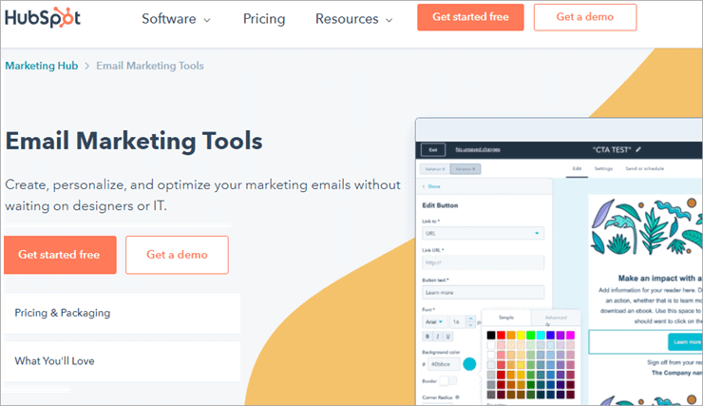703x406 pixels.
Task: Select the Simple tab in the color picker
Action: (x=506, y=318)
